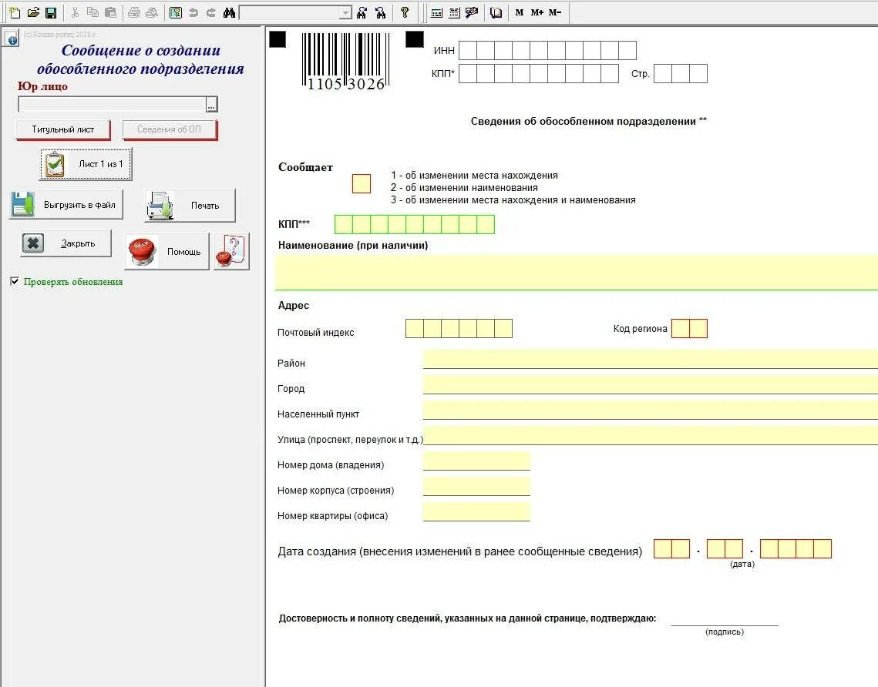Click the Cut scissors toolbar icon
878x687 pixels.
tap(75, 12)
